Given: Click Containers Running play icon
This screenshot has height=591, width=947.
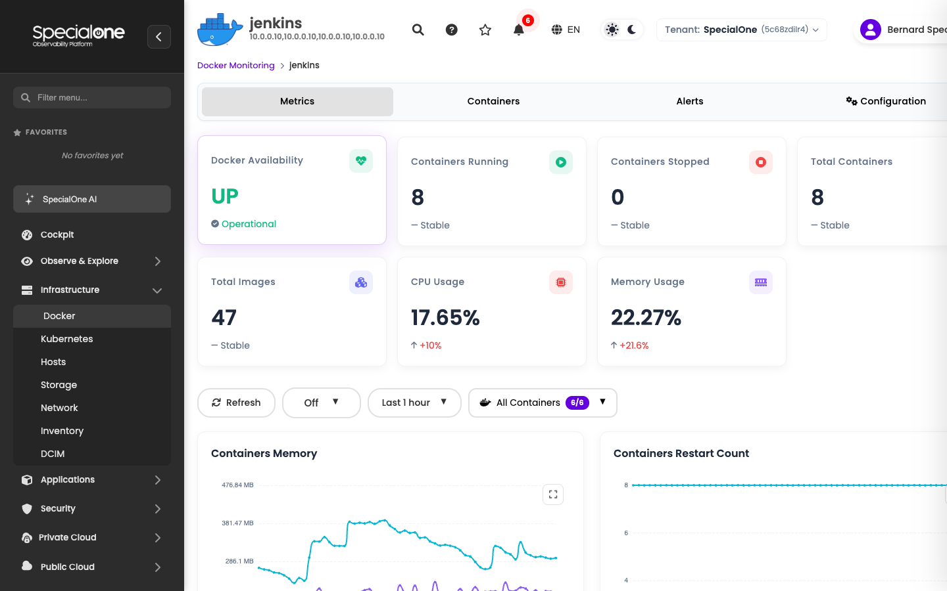Looking at the screenshot, I should pos(561,162).
